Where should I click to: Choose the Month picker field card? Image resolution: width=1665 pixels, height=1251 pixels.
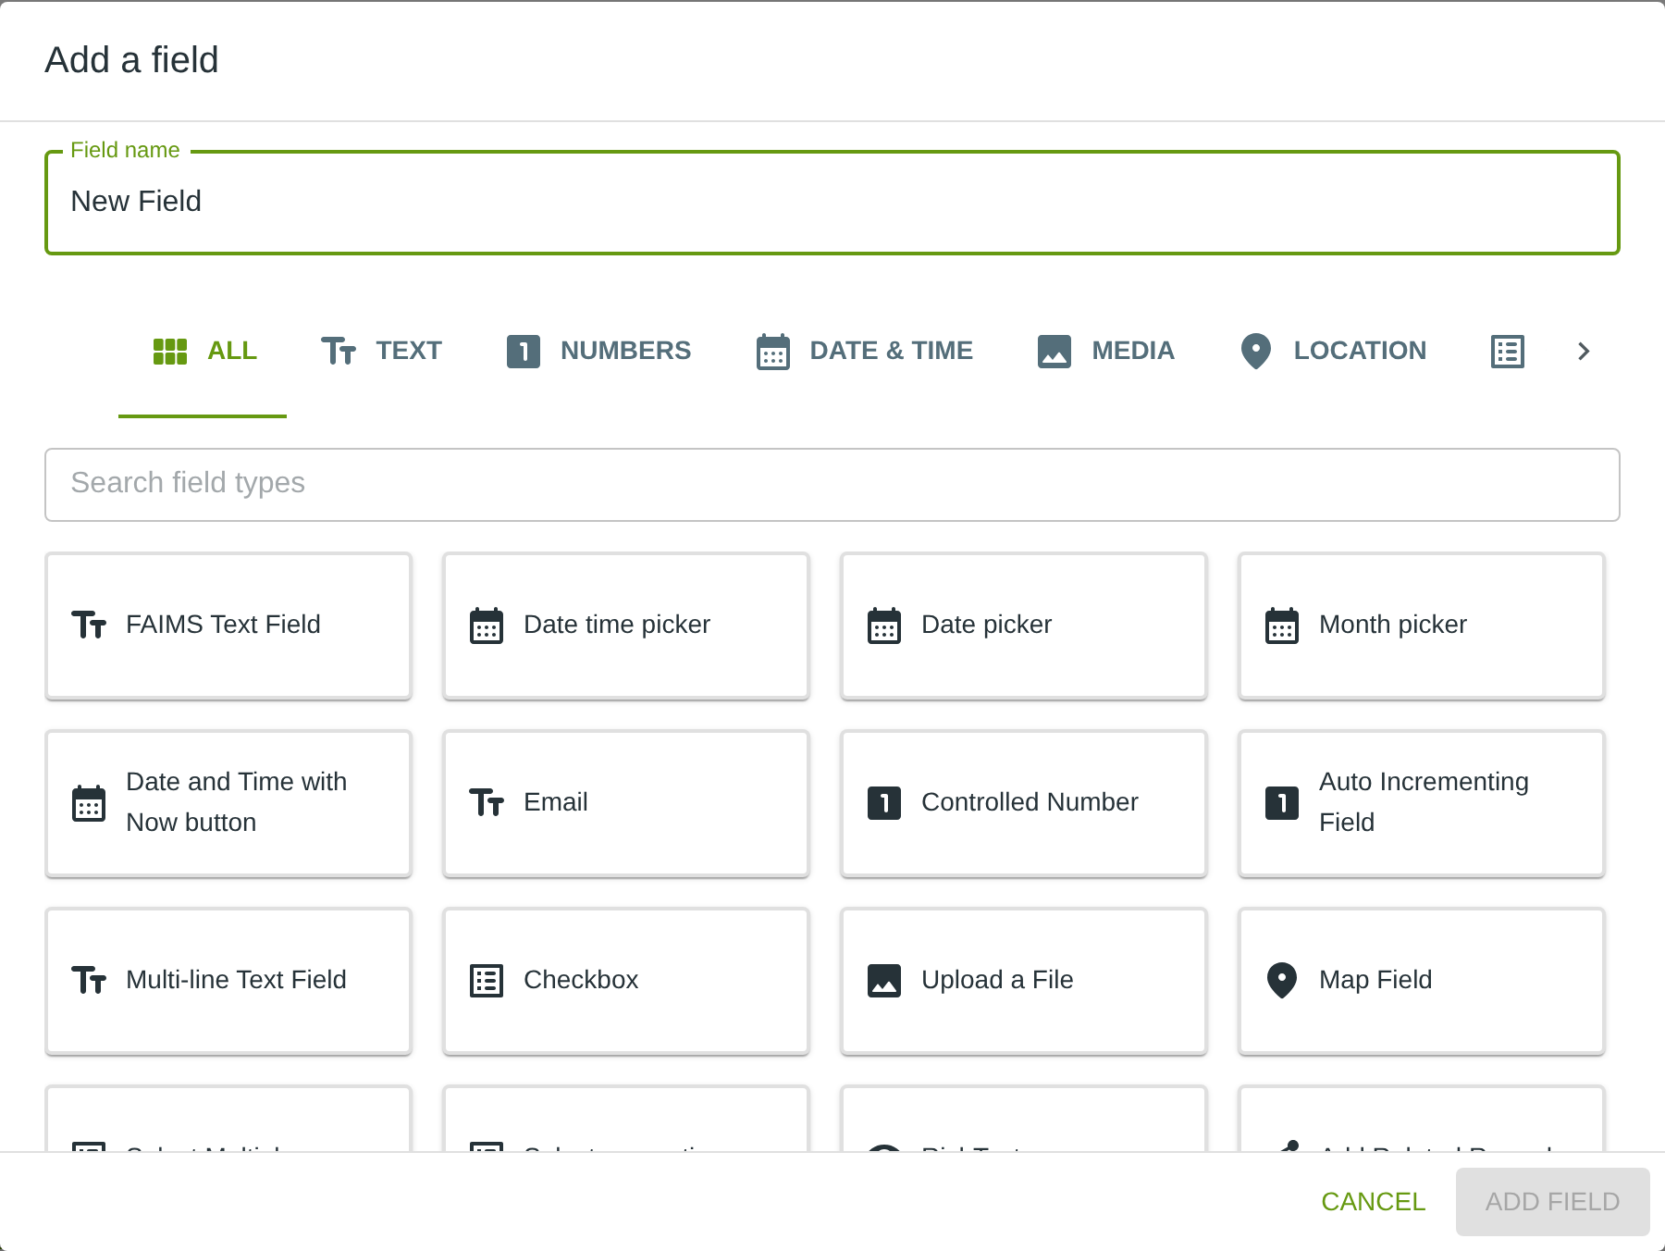tap(1421, 625)
